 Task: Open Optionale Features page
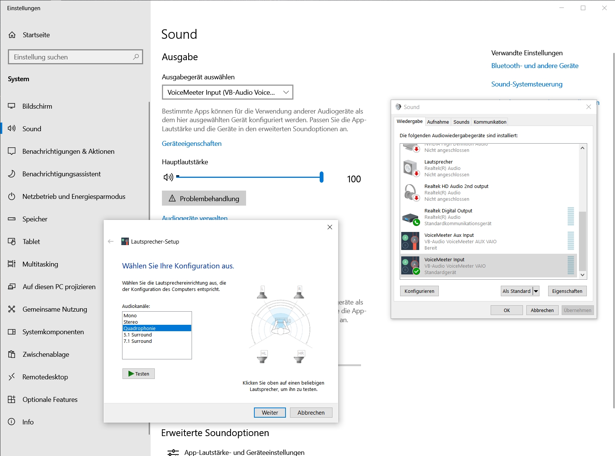pyautogui.click(x=50, y=400)
